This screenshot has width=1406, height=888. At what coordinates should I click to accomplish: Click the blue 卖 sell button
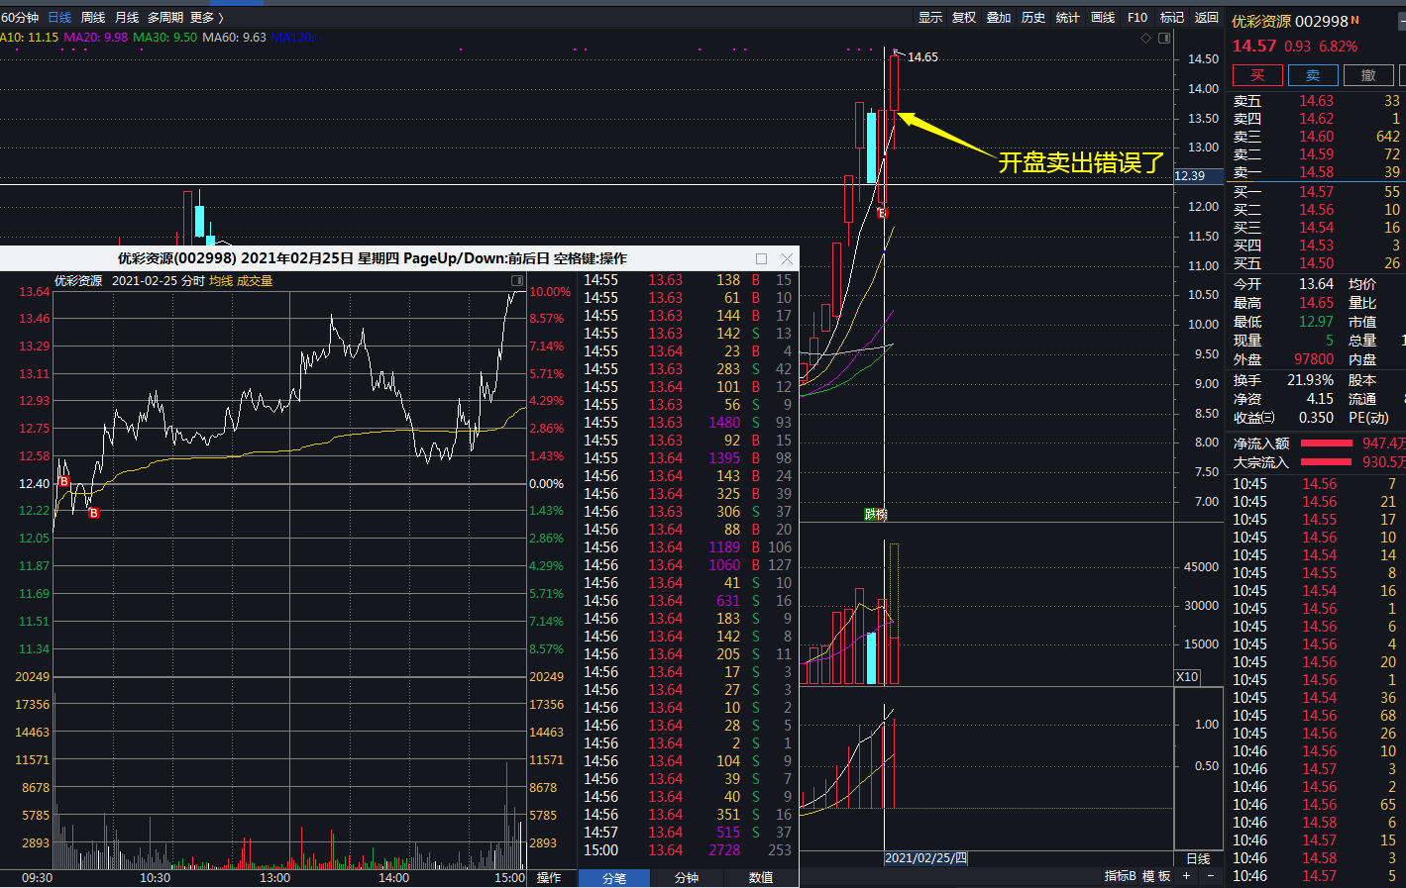(x=1313, y=75)
